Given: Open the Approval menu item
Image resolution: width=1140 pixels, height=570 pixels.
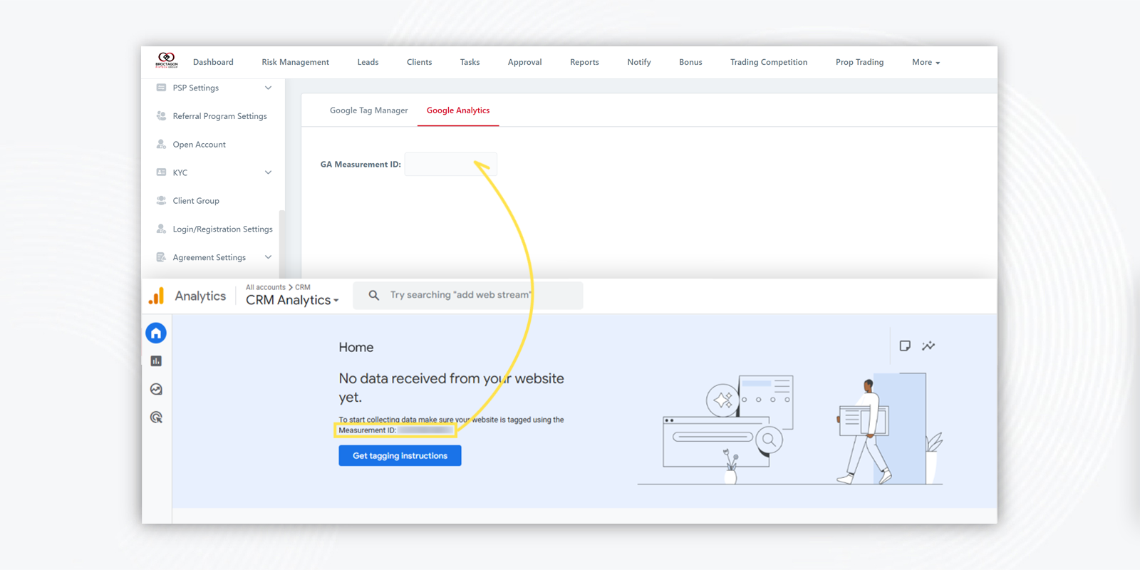Looking at the screenshot, I should 524,62.
